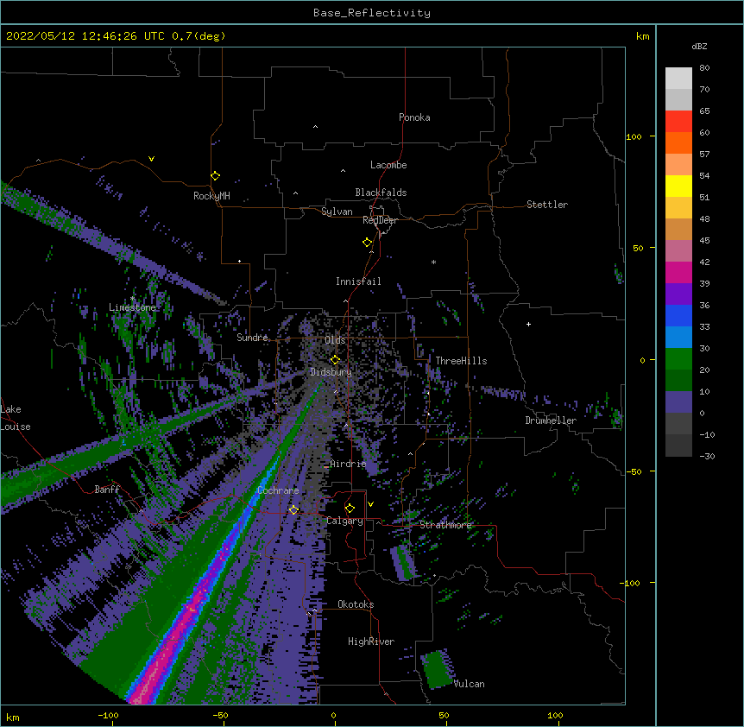The width and height of the screenshot is (744, 727).
Task: Pick the orange 57–60 dBZ legend swatch
Action: 678,142
